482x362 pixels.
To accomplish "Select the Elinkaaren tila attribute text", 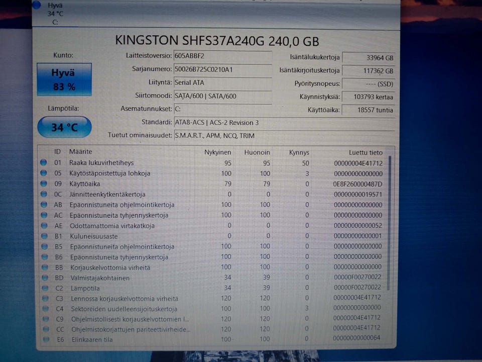I will 92,339.
